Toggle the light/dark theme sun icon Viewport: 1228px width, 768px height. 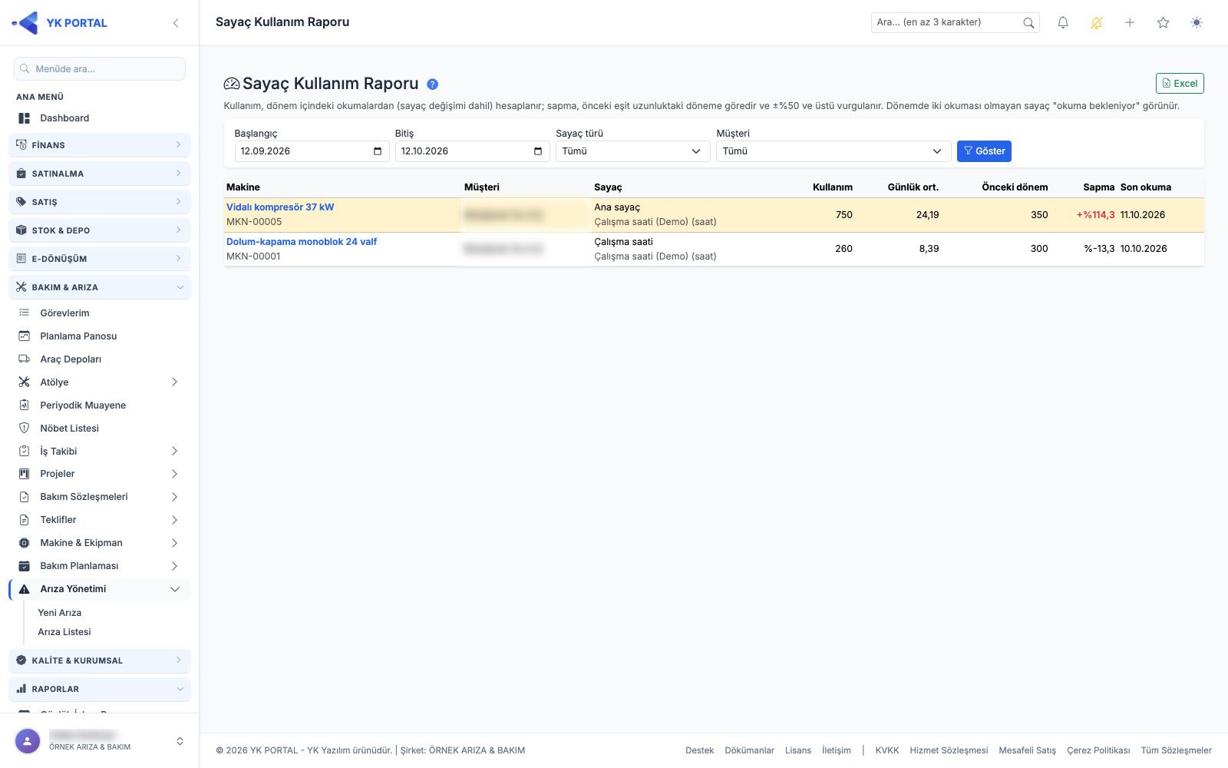[x=1197, y=23]
